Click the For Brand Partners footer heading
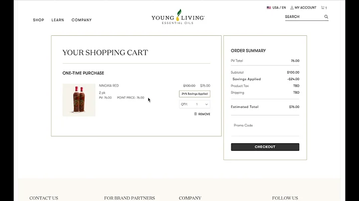This screenshot has height=201, width=359. click(130, 198)
